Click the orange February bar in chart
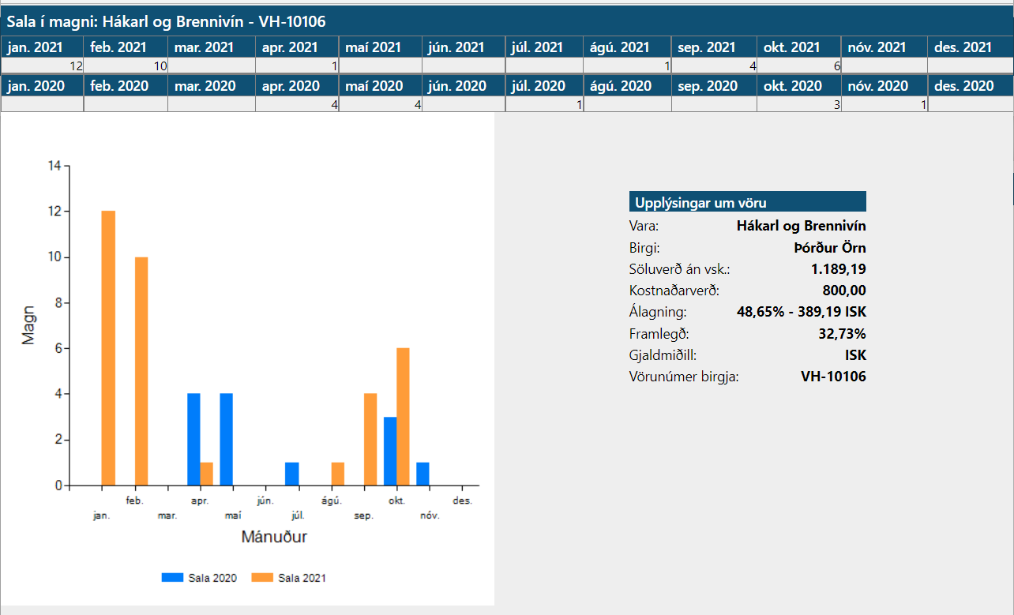This screenshot has height=615, width=1014. [141, 371]
